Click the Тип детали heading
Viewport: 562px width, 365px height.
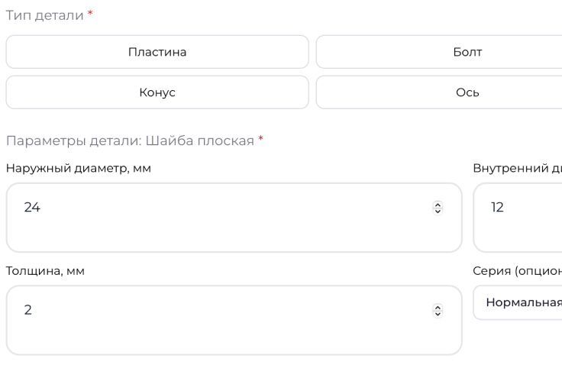[x=45, y=16]
